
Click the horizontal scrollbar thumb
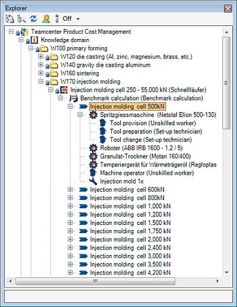(95, 281)
